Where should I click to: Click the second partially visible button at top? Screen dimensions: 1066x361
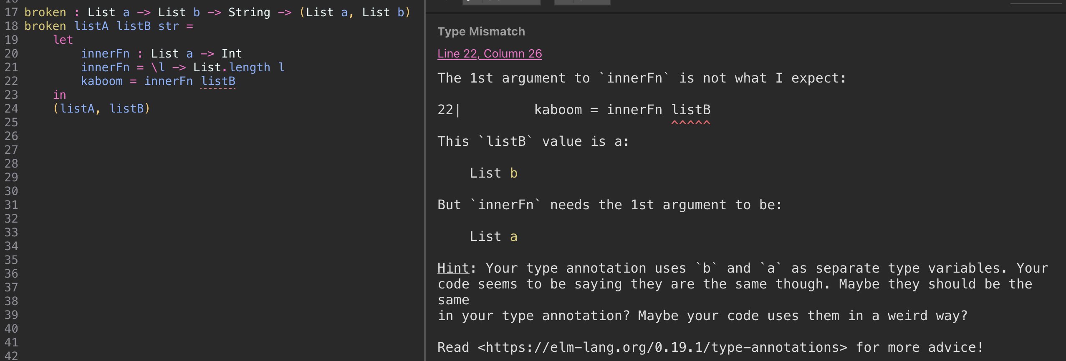coord(582,2)
